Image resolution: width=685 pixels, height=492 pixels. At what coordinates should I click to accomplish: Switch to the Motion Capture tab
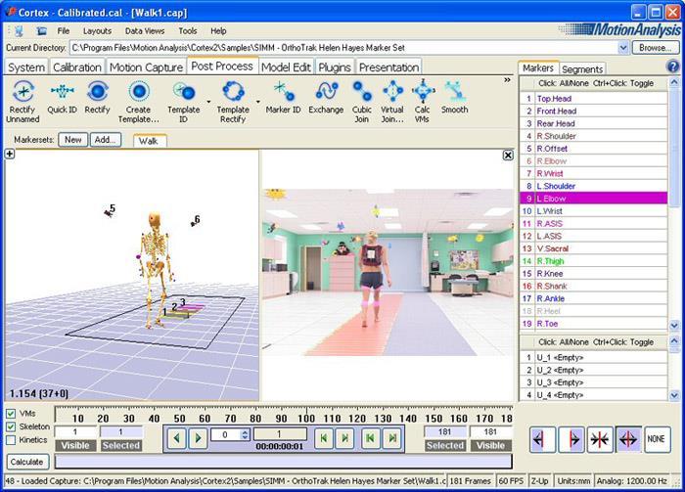(147, 67)
